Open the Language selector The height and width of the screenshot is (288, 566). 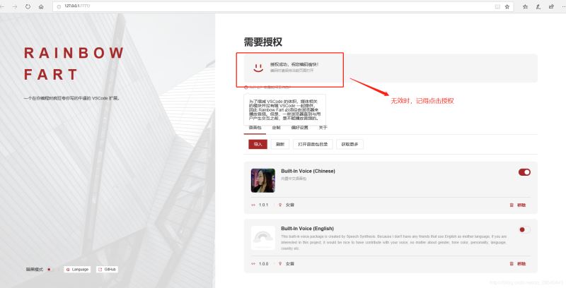77,269
